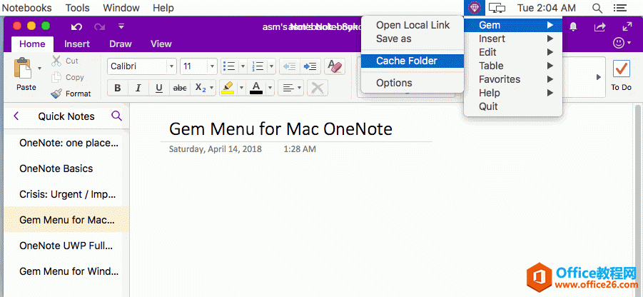The width and height of the screenshot is (643, 297).
Task: Open the Tools menu in menu bar
Action: [x=78, y=8]
